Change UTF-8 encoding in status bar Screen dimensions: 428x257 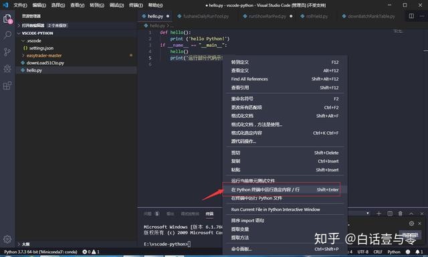362,252
